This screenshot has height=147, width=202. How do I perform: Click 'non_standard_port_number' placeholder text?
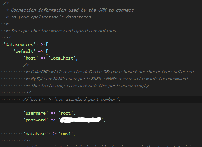tap(87, 99)
